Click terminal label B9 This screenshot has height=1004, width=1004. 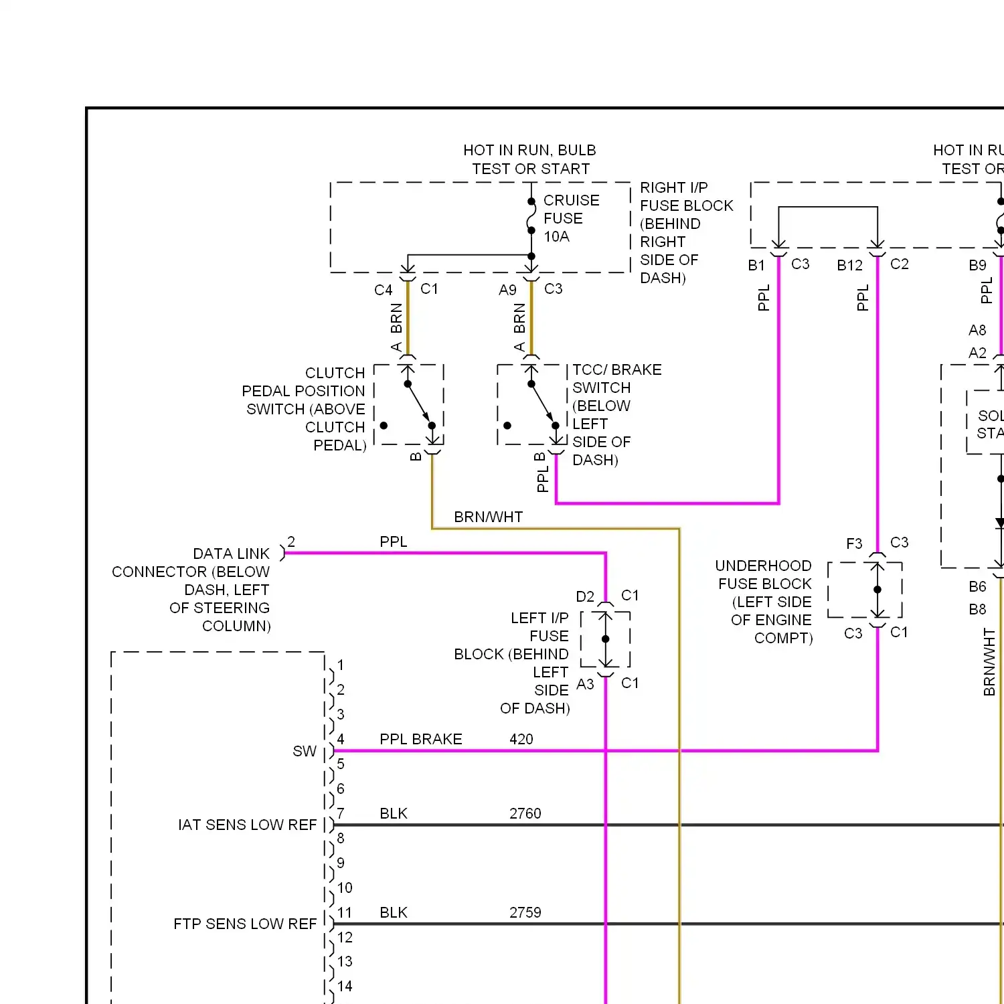point(977,265)
